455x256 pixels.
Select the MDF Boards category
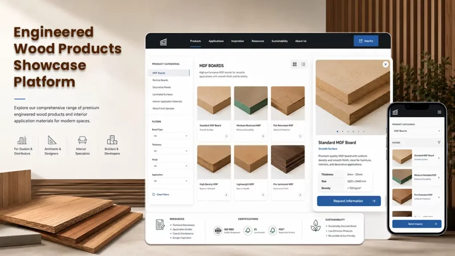pos(169,73)
